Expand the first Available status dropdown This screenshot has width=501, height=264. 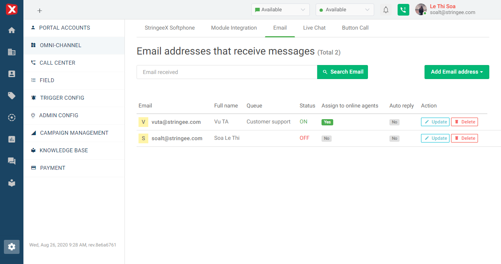(x=280, y=10)
